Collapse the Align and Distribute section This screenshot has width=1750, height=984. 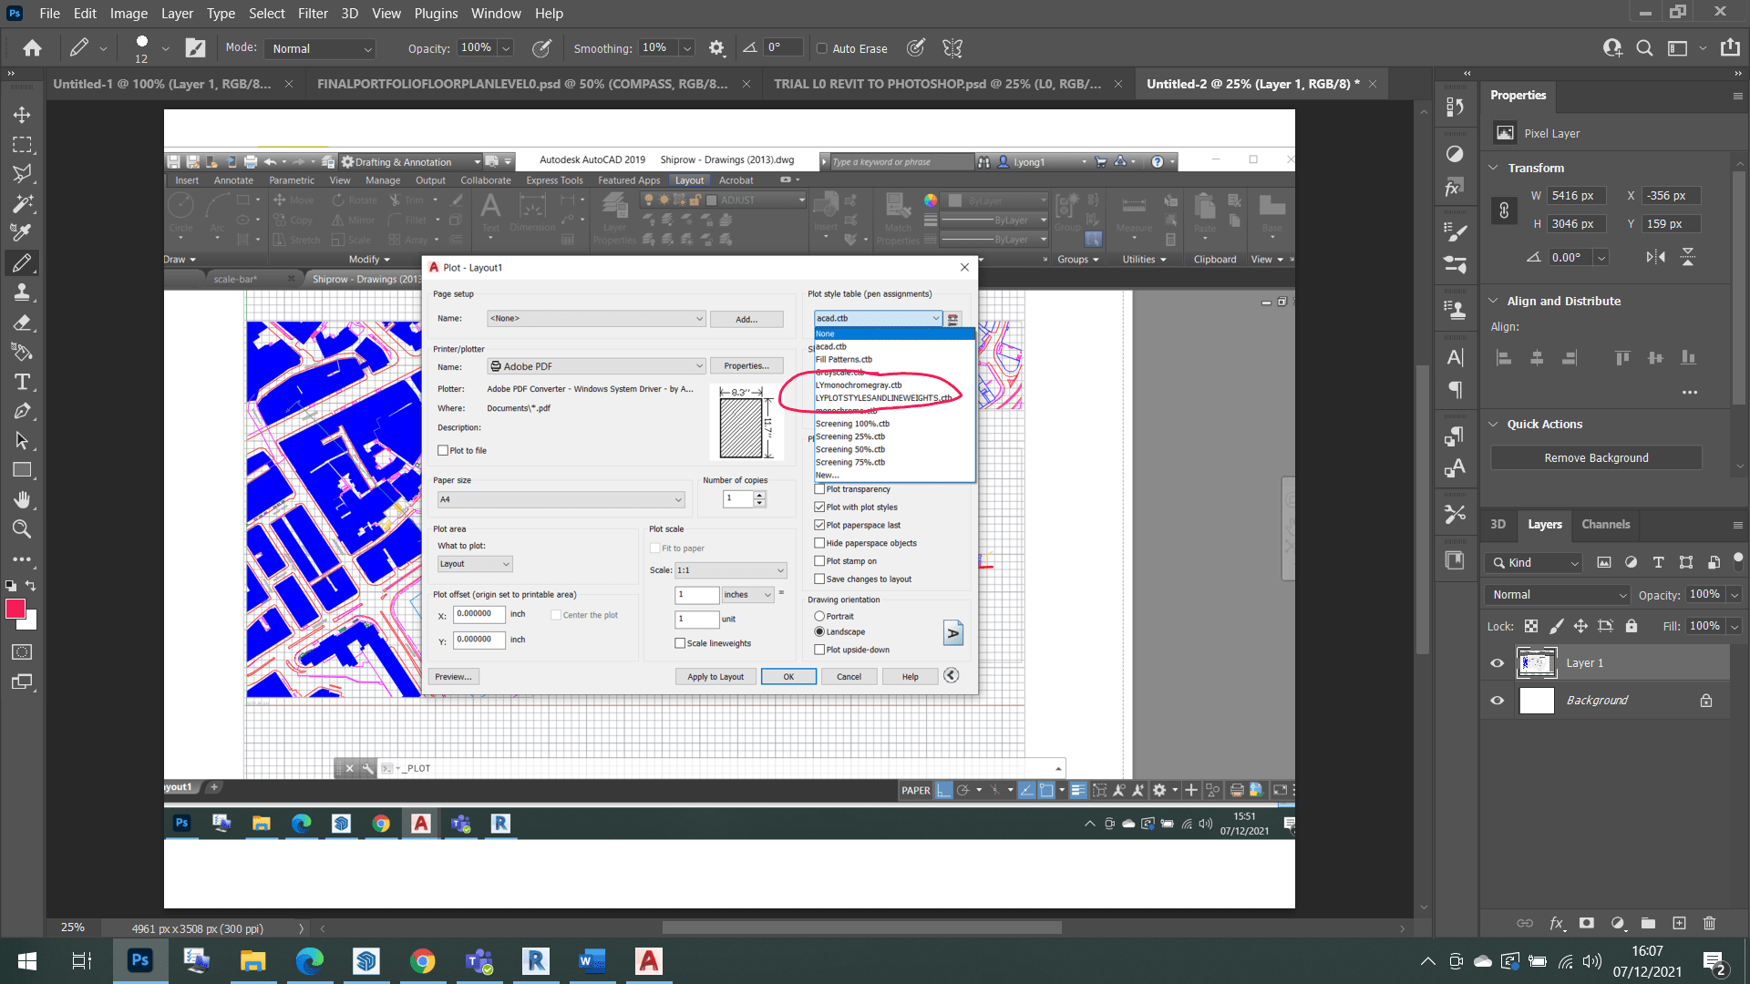tap(1493, 301)
